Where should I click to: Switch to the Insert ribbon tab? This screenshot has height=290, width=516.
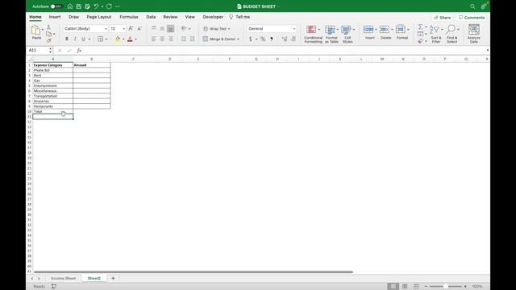tap(55, 17)
